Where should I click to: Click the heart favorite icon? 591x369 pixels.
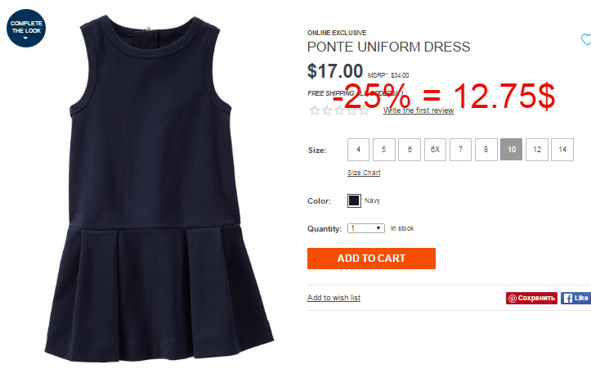[x=586, y=39]
